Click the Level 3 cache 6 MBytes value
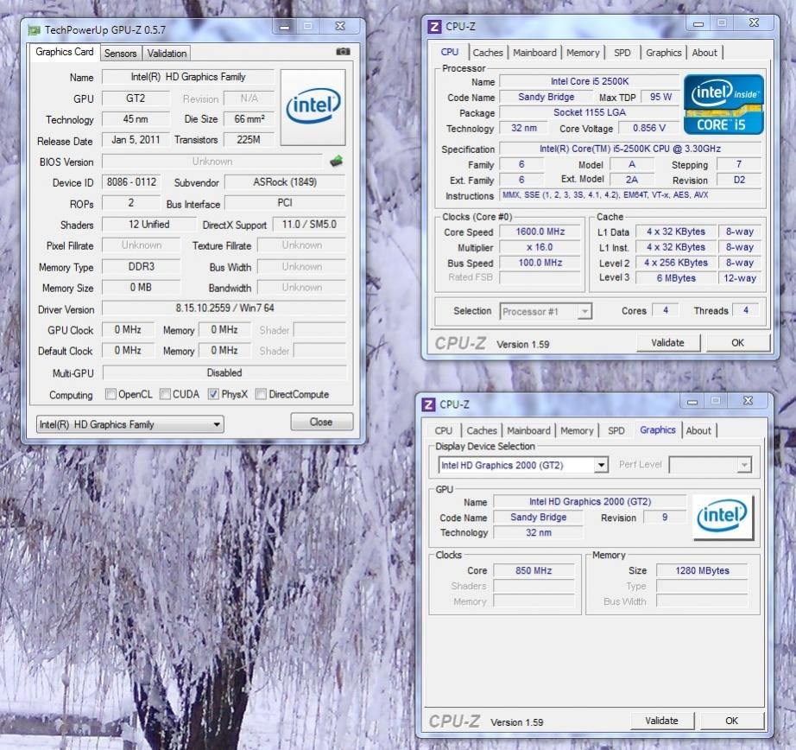Screen dimensions: 796x750 pyautogui.click(x=676, y=278)
